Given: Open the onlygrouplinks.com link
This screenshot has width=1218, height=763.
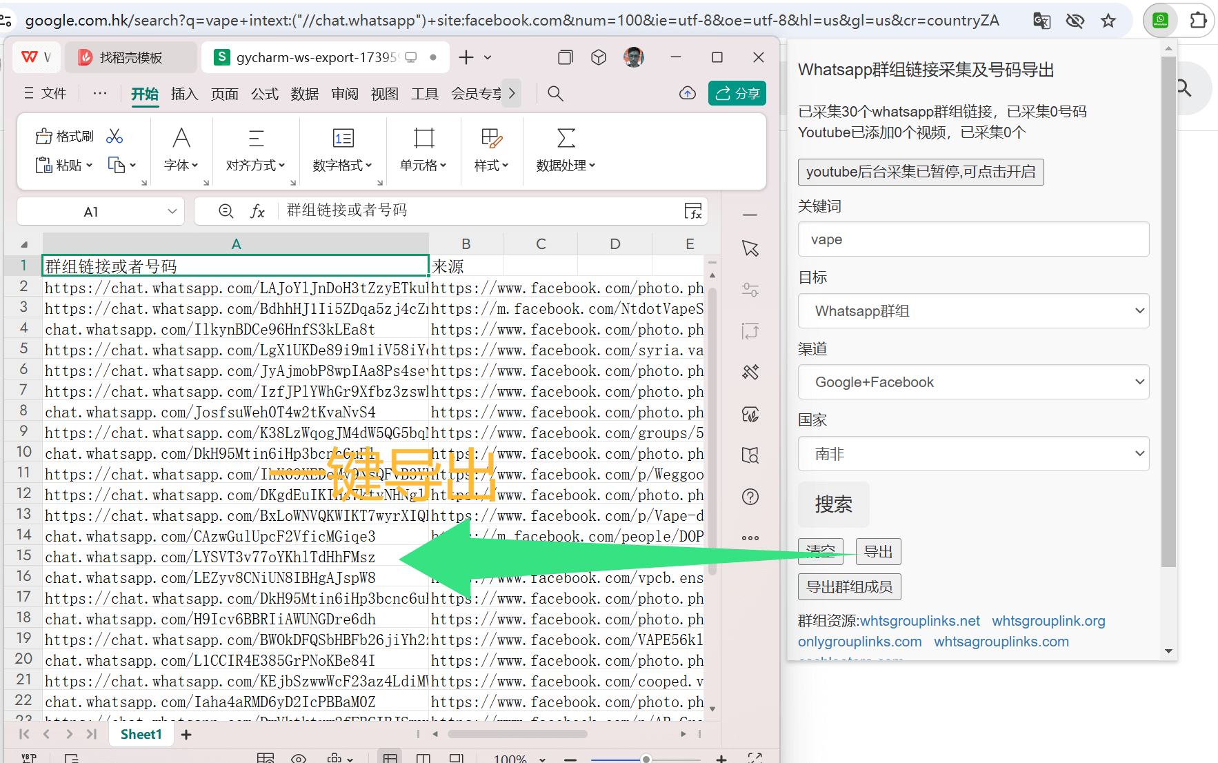Looking at the screenshot, I should coord(860,642).
